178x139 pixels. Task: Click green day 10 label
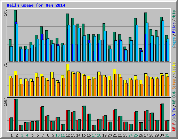[x=57, y=135]
